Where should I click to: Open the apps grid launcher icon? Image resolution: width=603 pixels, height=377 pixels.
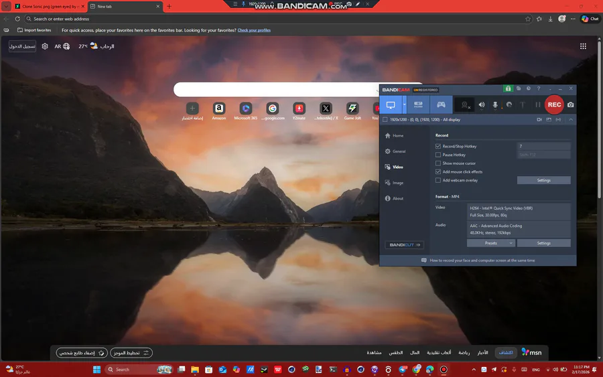583,46
